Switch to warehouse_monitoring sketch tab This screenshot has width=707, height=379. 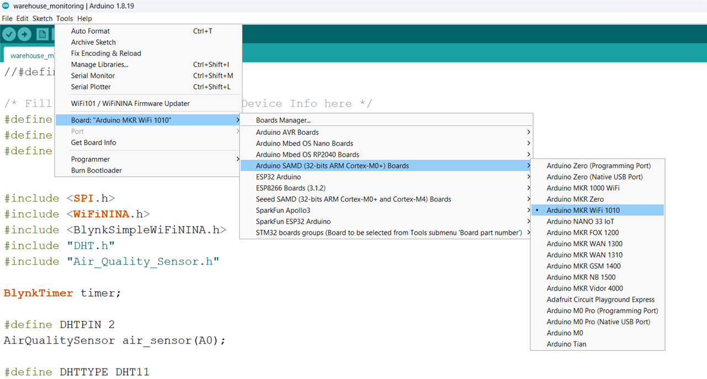30,56
